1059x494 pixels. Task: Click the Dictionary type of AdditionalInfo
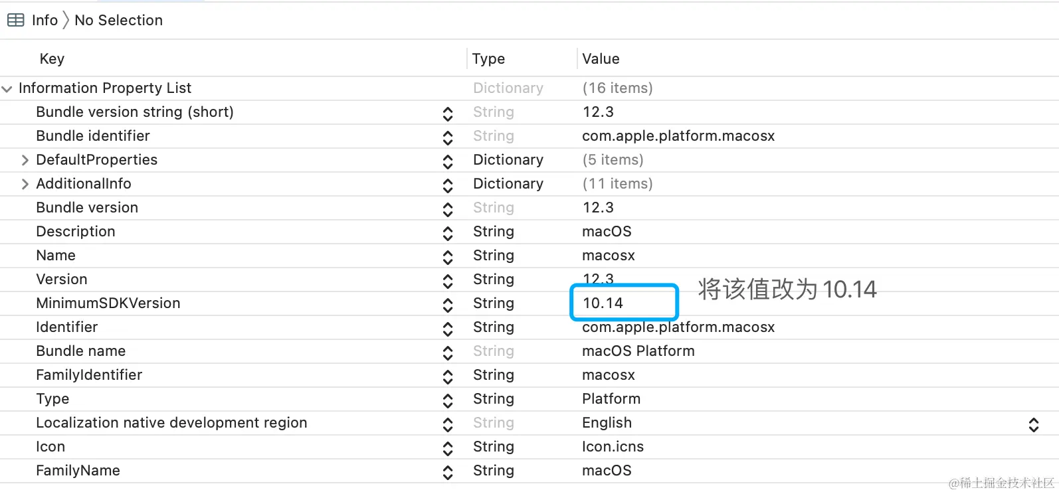point(508,184)
